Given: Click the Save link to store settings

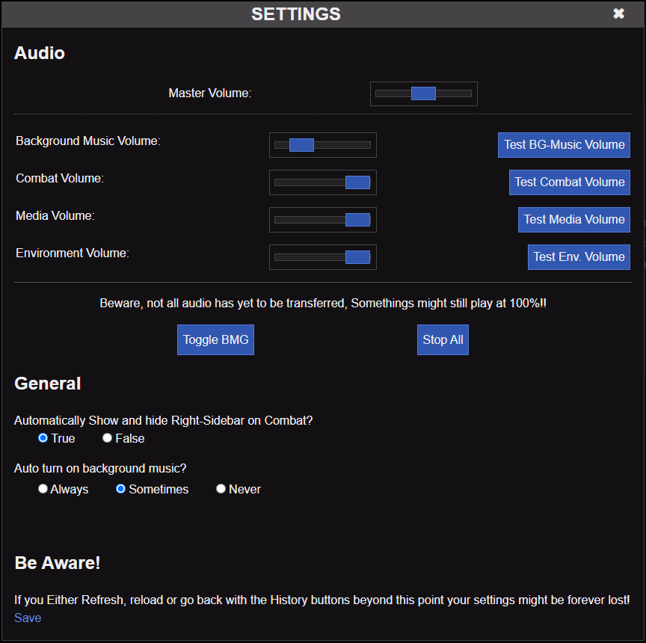Looking at the screenshot, I should 27,618.
